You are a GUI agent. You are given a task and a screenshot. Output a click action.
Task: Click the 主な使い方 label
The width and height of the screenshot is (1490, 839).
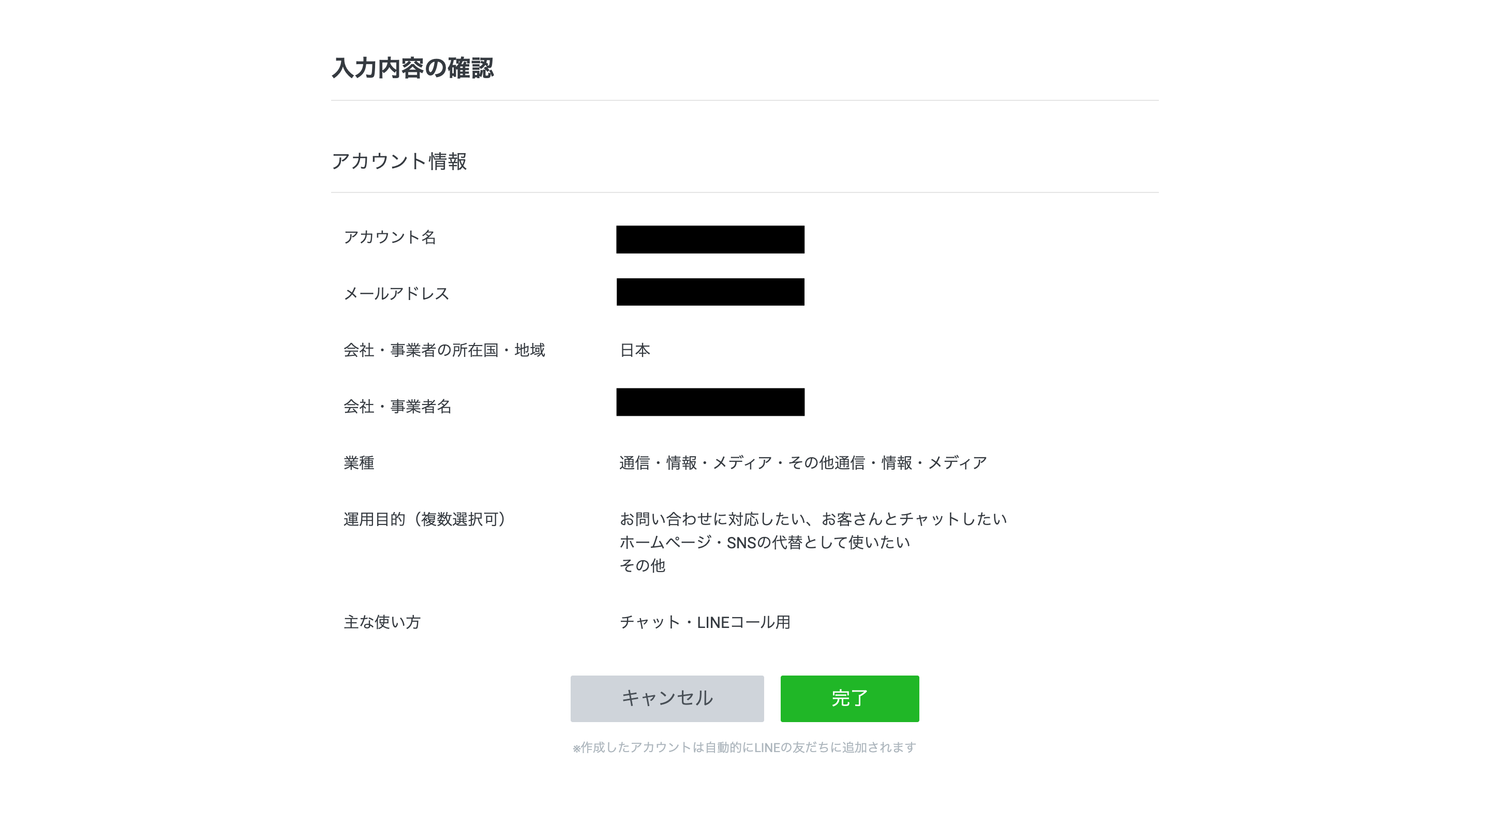(x=382, y=622)
